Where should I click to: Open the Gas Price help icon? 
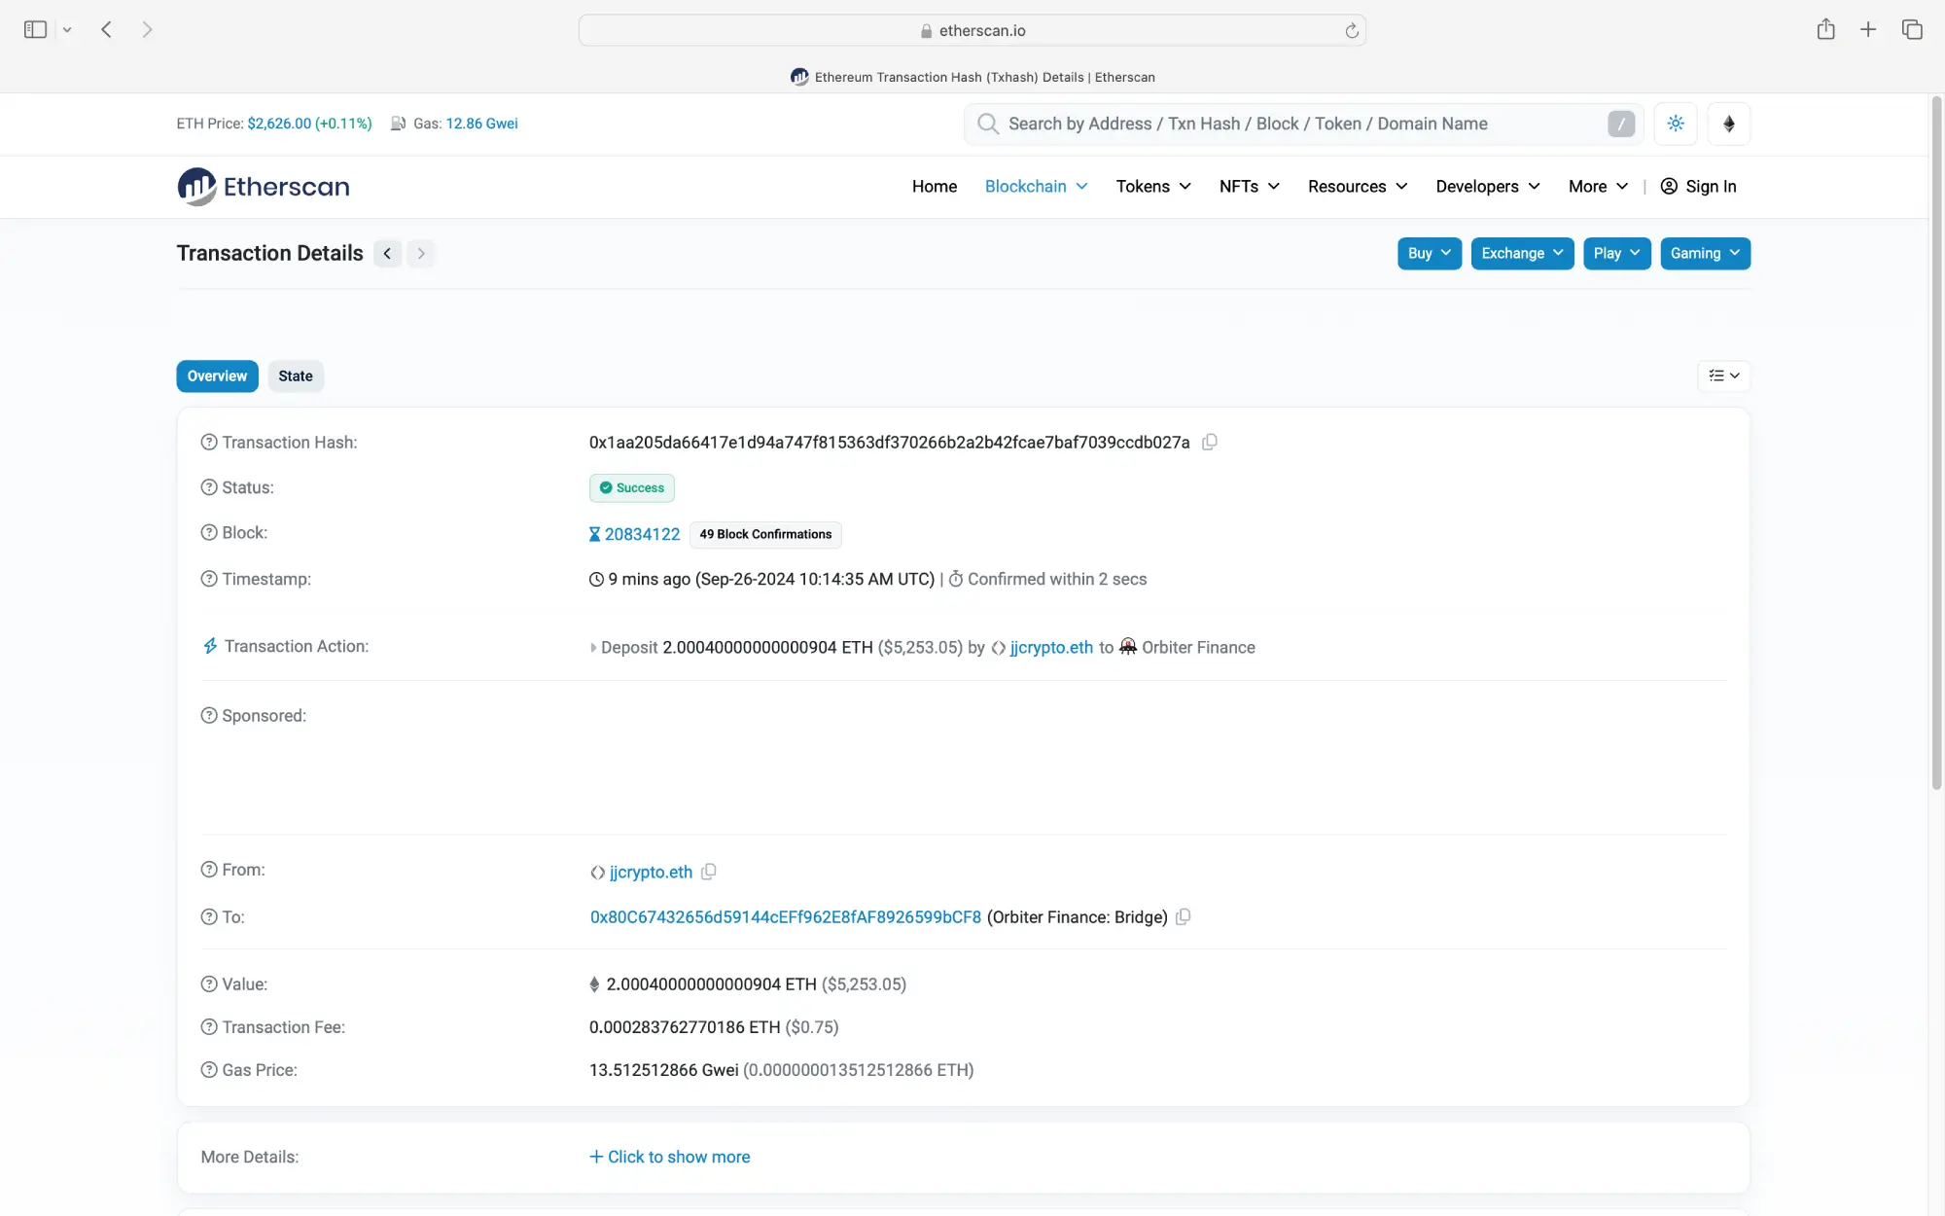click(x=209, y=1069)
